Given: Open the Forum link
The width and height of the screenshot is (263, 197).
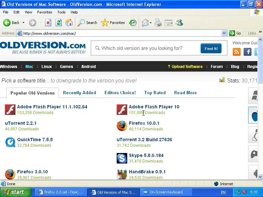Looking at the screenshot, I should [x=217, y=67].
